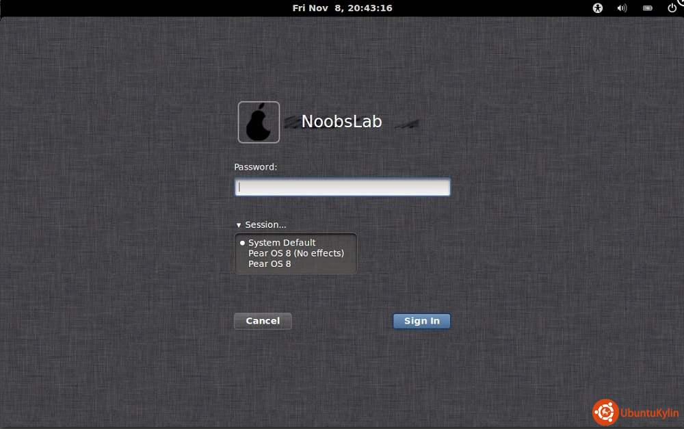Open the accessibility menu icon
This screenshot has height=429, width=684.
598,8
